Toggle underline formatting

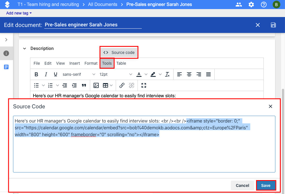click(55, 74)
